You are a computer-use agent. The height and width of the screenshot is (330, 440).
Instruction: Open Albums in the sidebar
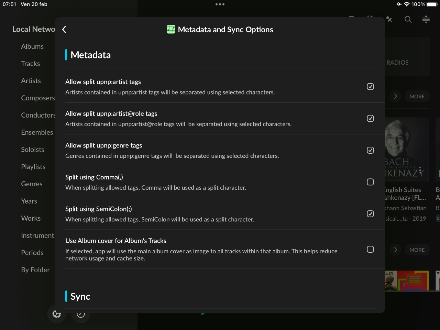(x=32, y=46)
